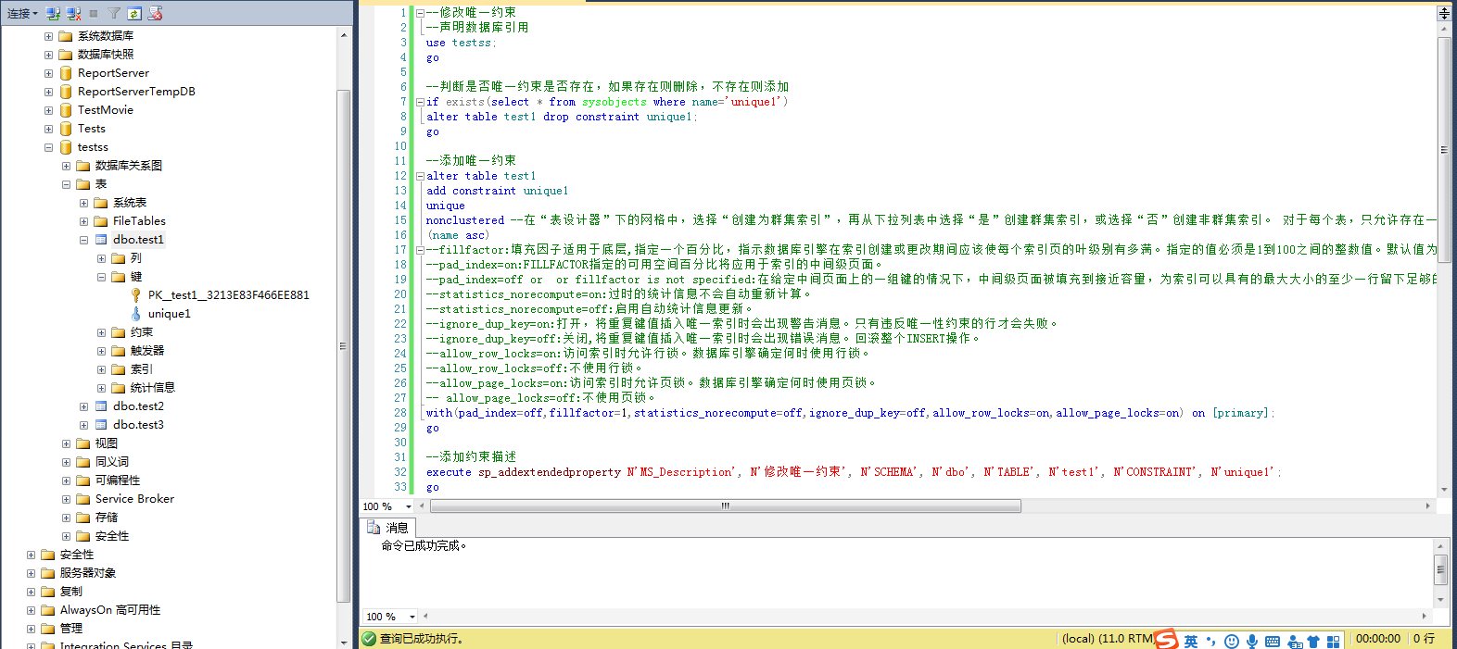Select the unique1 tree item
Viewport: 1457px width, 649px height.
[170, 314]
